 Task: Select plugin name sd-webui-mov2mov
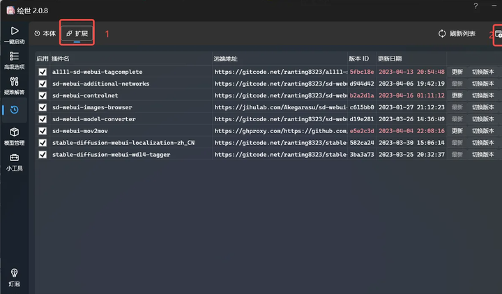[80, 131]
